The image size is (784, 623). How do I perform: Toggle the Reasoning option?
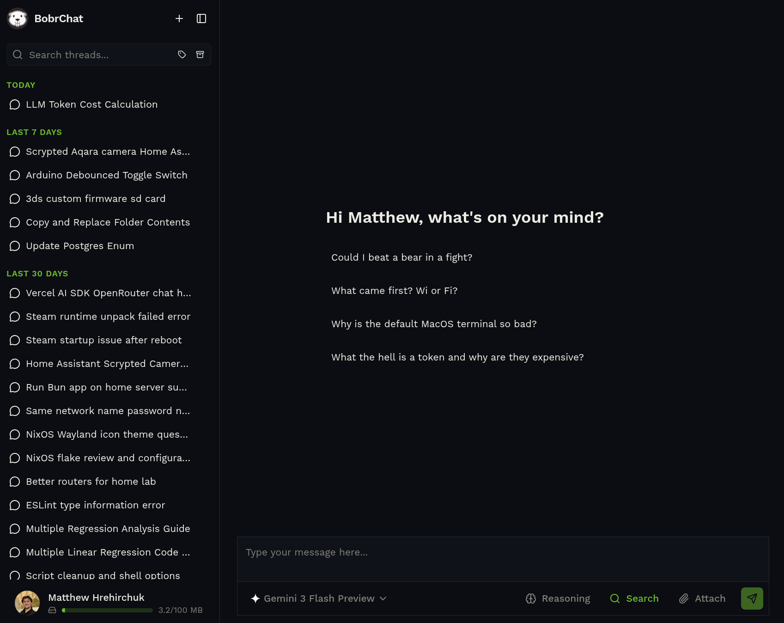pyautogui.click(x=558, y=599)
